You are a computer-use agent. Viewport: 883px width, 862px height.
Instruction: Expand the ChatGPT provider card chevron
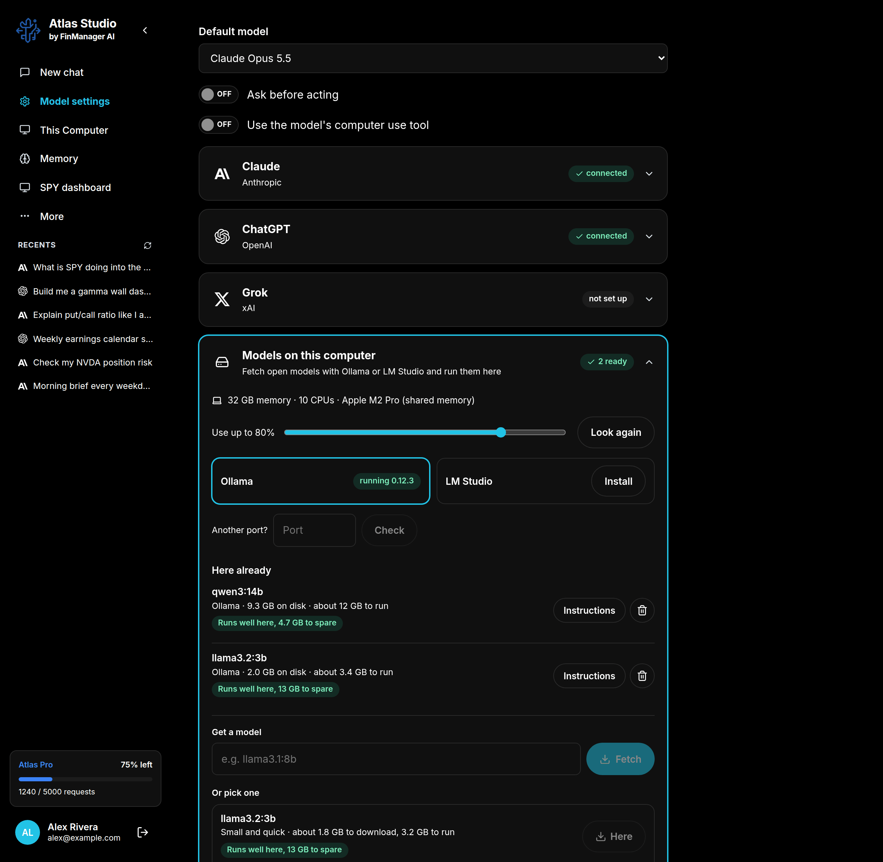(x=649, y=236)
